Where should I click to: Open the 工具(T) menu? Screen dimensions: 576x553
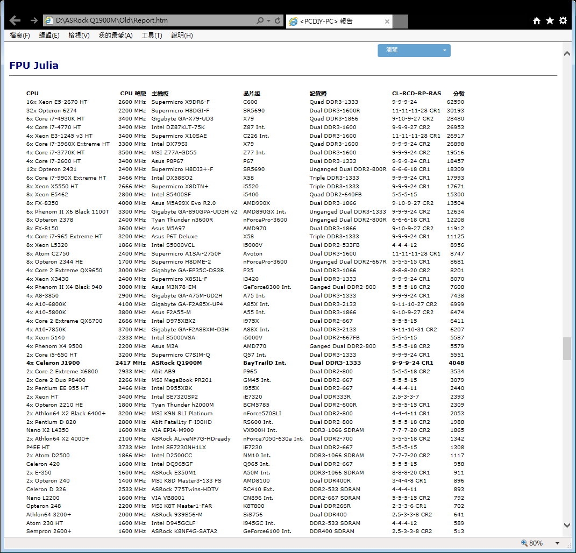click(x=152, y=36)
